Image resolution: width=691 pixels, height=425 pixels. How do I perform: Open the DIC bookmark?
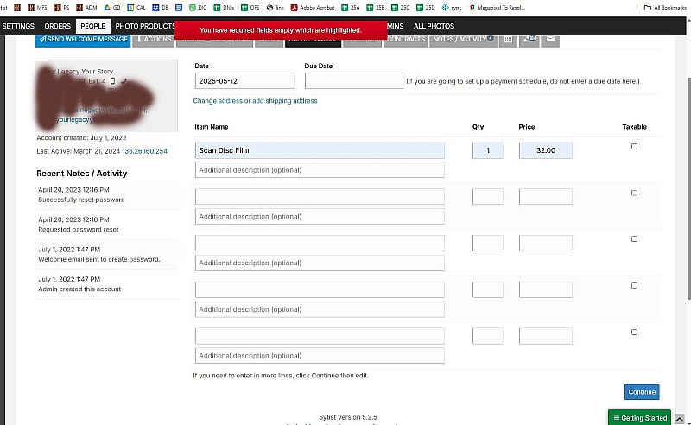198,8
